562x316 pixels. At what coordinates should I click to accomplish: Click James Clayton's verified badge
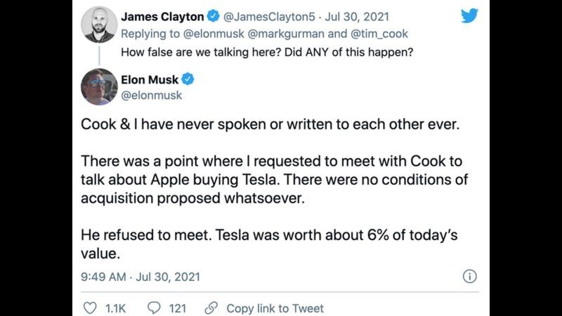[x=213, y=16]
